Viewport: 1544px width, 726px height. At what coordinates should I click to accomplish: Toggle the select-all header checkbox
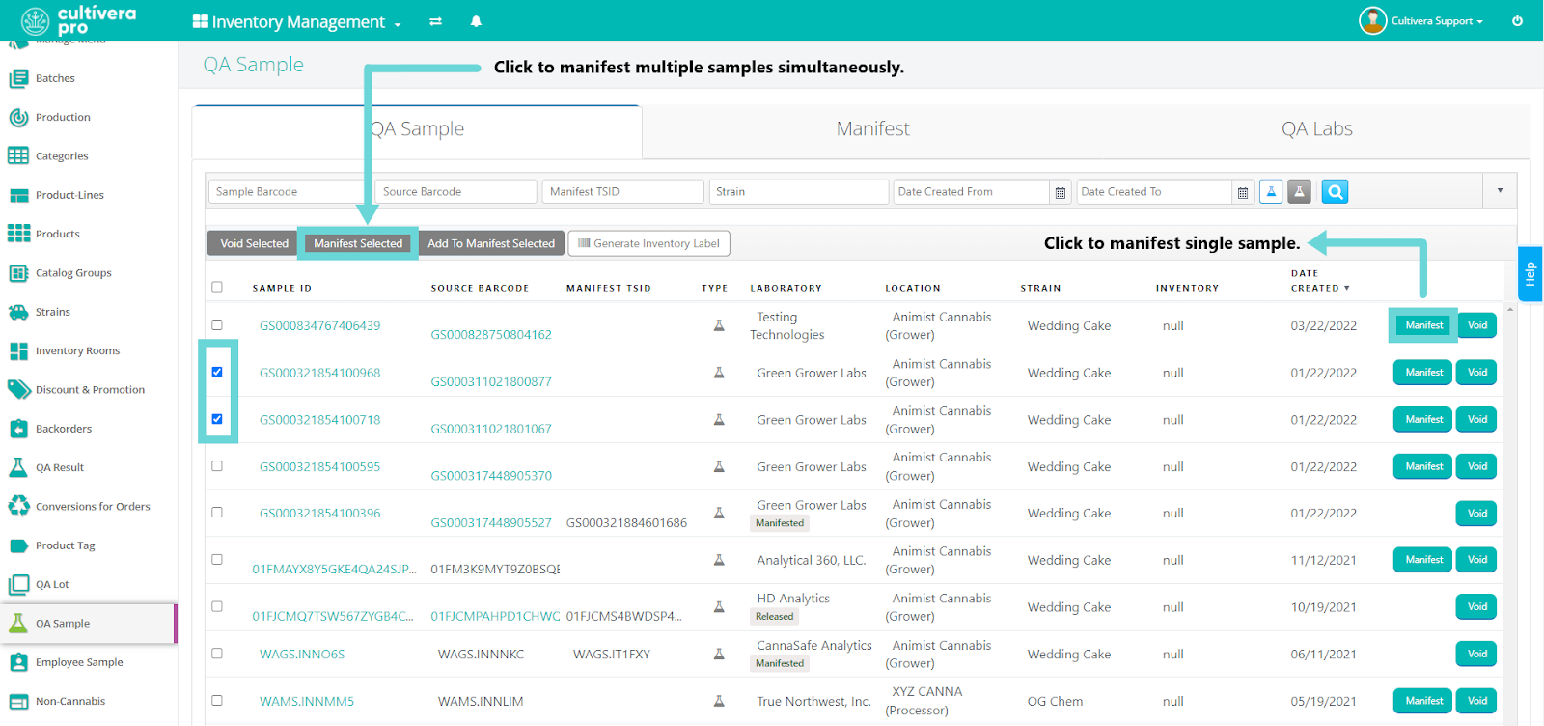pyautogui.click(x=217, y=287)
